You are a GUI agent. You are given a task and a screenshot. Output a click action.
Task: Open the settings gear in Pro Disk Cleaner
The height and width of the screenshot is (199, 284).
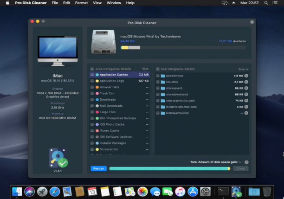pos(252,22)
